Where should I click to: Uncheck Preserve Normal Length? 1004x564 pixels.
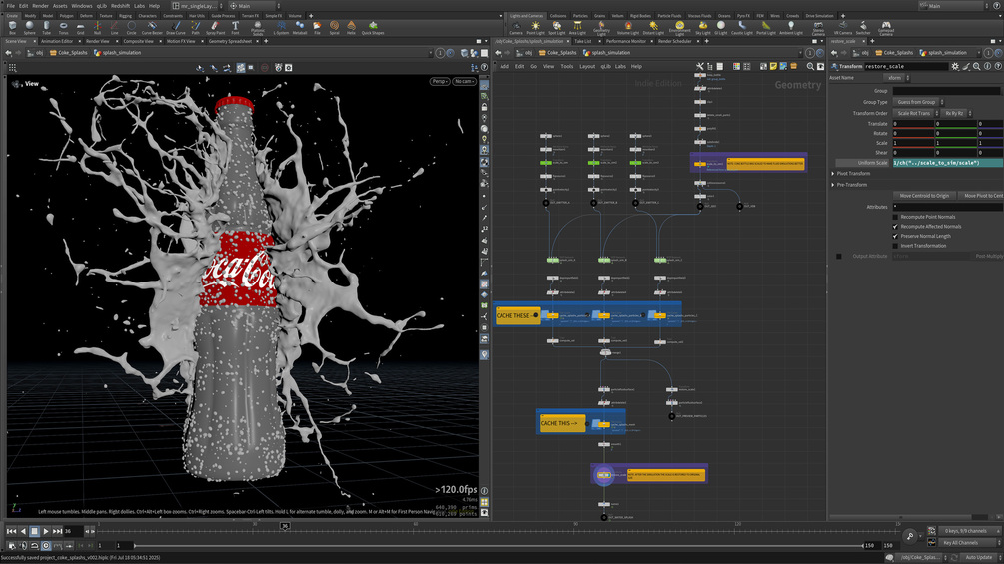(895, 236)
